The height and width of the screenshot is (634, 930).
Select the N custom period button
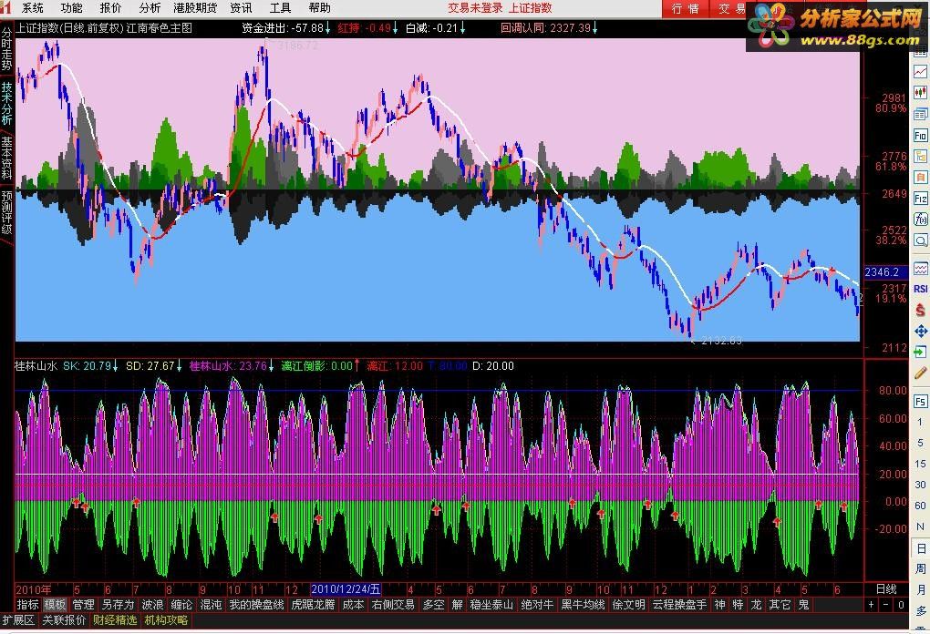(920, 527)
